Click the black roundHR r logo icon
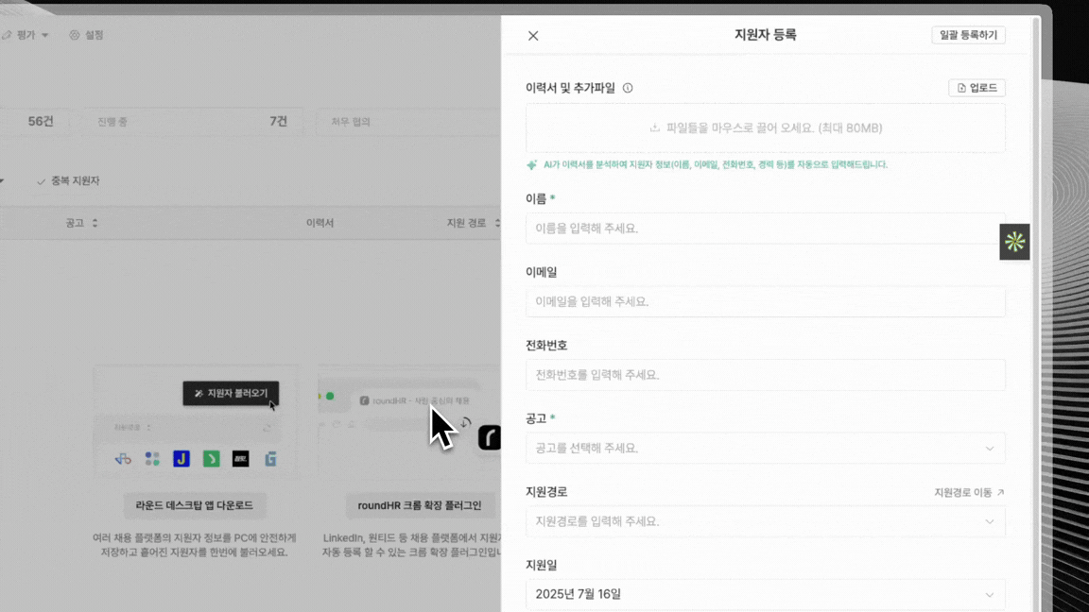1089x612 pixels. click(490, 437)
